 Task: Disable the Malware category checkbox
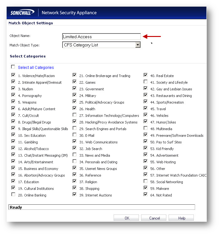(146, 188)
